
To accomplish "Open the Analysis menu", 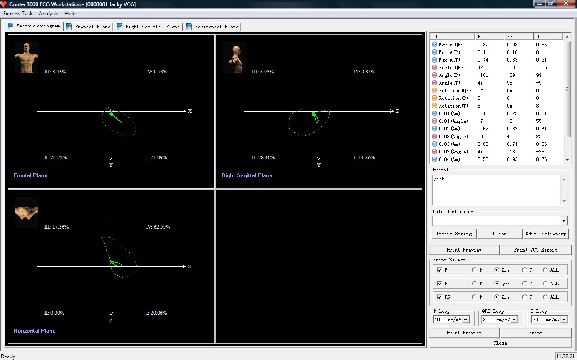I will 48,13.
